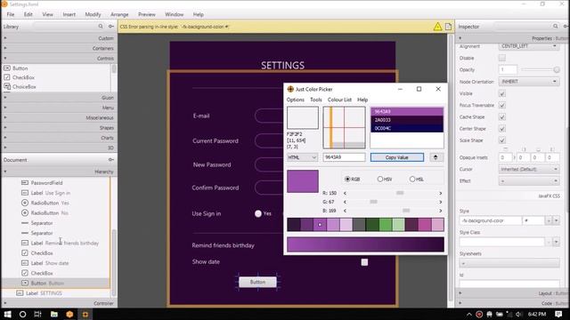Toggle the Scale Shape checkbox
This screenshot has height=320, width=570.
pos(502,140)
